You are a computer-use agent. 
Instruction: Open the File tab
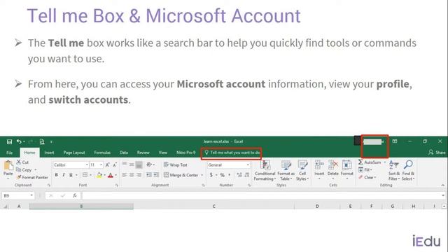(x=9, y=153)
